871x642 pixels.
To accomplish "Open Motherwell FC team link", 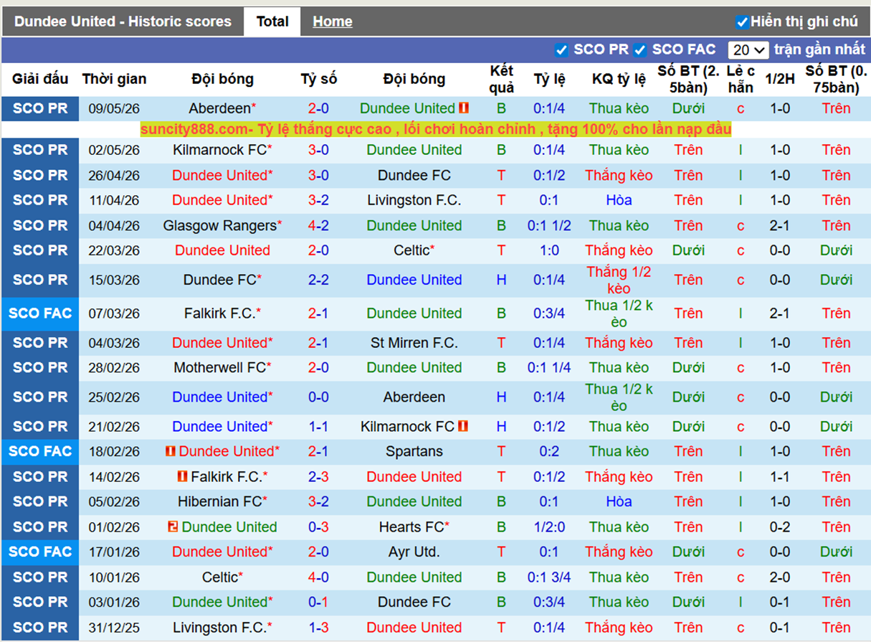I will 220,367.
